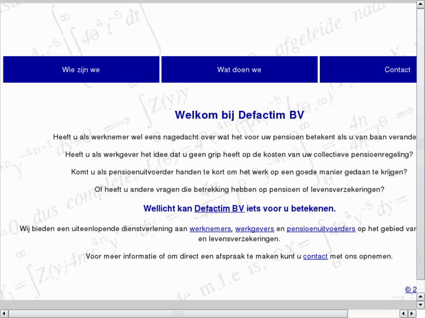Open the pensioenuitvoerders link
Viewport: 425px width, 318px height.
(321, 229)
